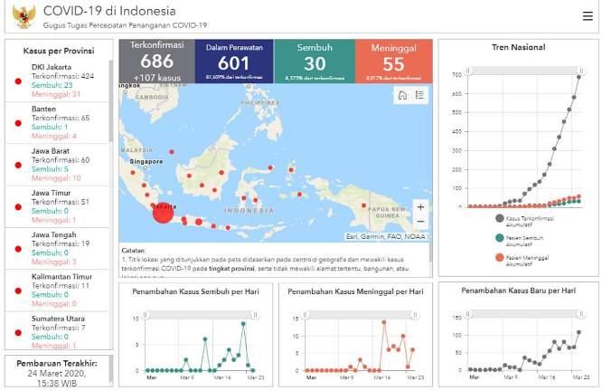Open the hamburger menu in the header
Screen dimensions: 602x391
click(588, 15)
